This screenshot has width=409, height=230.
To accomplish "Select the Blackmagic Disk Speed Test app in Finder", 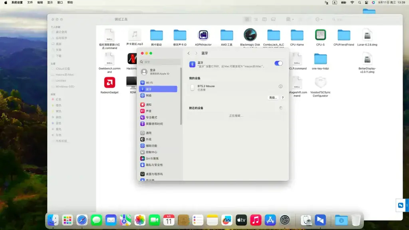I will tap(250, 35).
